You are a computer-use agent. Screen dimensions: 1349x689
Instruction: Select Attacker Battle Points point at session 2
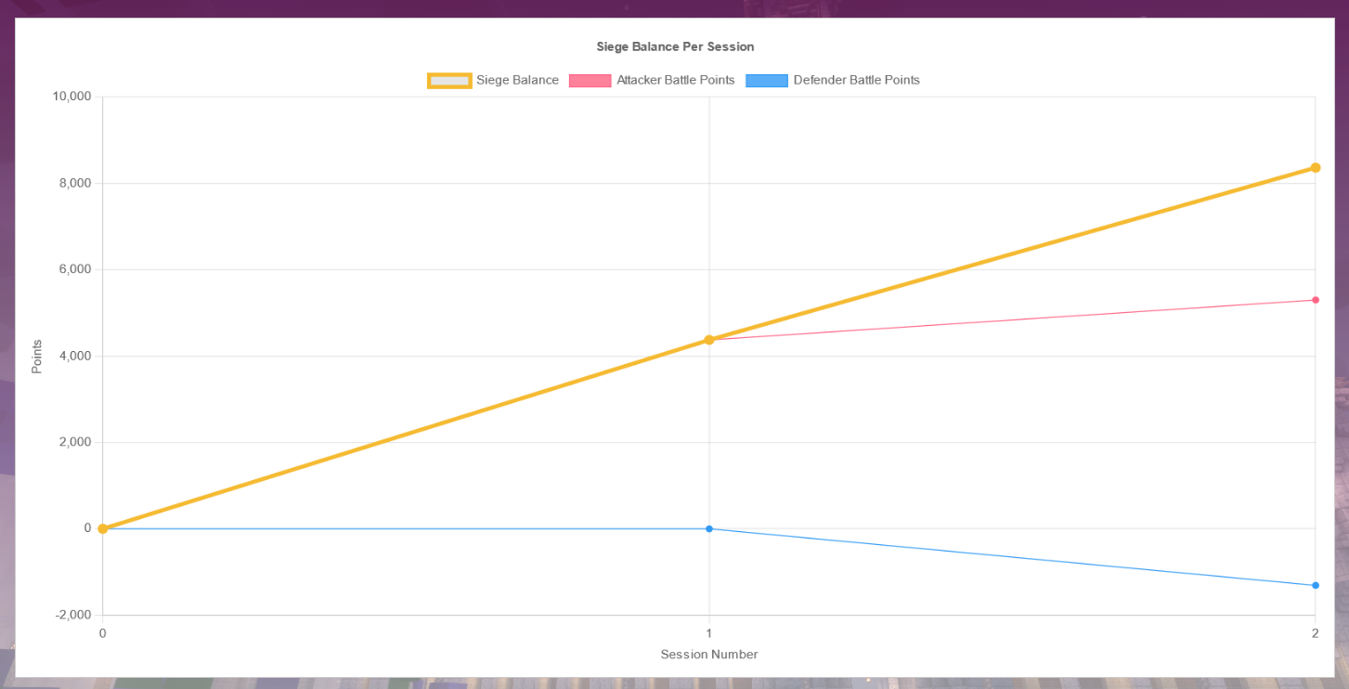tap(1316, 300)
